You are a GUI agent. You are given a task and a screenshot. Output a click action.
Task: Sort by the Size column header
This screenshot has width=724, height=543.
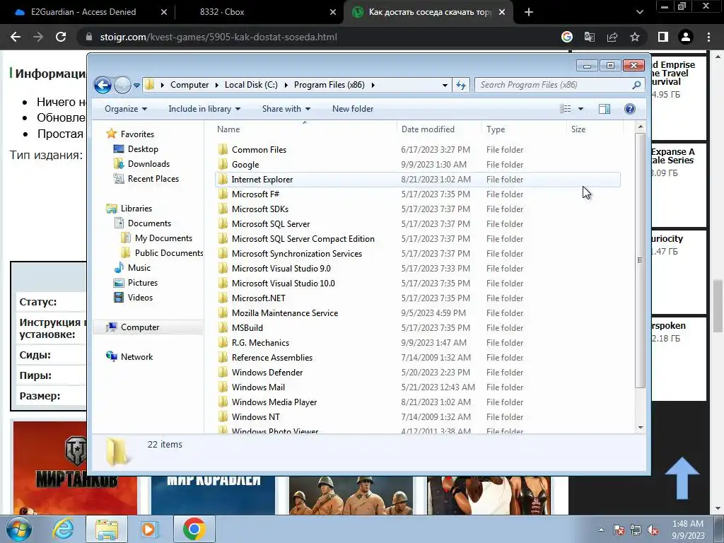click(x=595, y=129)
